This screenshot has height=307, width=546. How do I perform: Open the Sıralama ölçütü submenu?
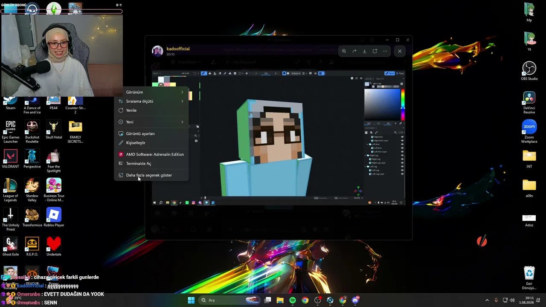151,101
